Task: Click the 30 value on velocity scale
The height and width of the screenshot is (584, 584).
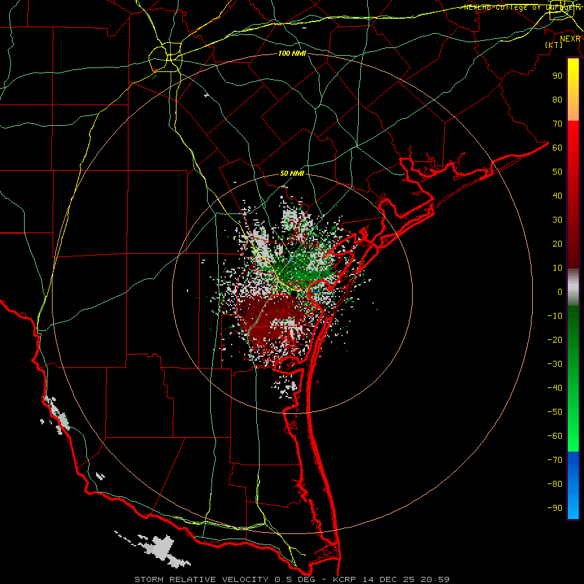Action: click(x=557, y=220)
